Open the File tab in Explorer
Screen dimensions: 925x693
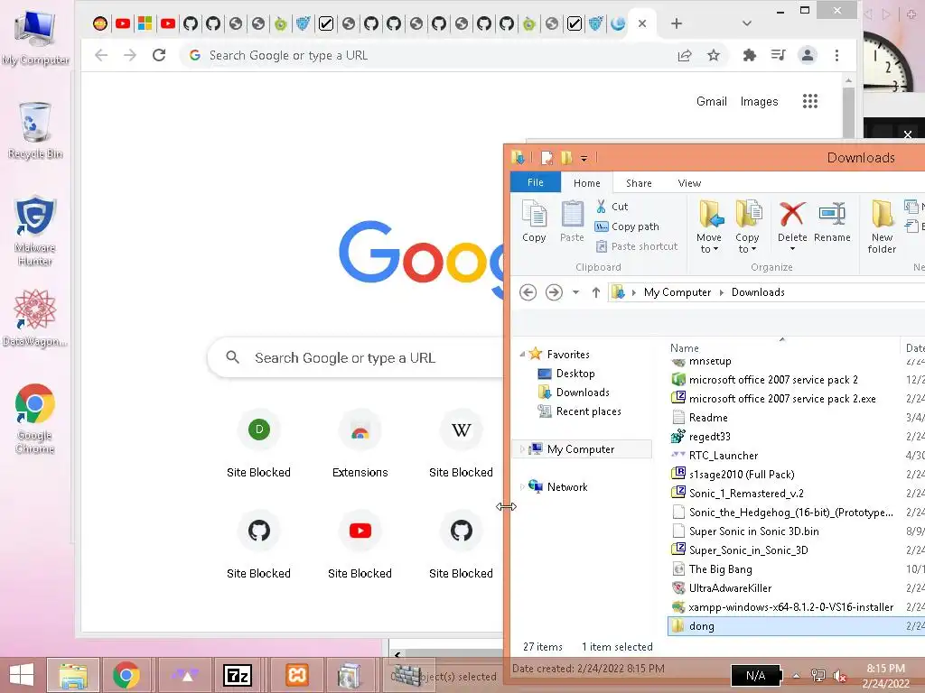click(x=536, y=182)
